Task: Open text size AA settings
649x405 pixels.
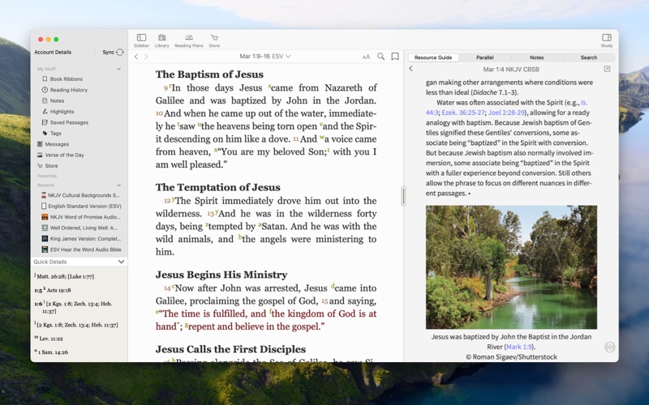Action: [366, 57]
